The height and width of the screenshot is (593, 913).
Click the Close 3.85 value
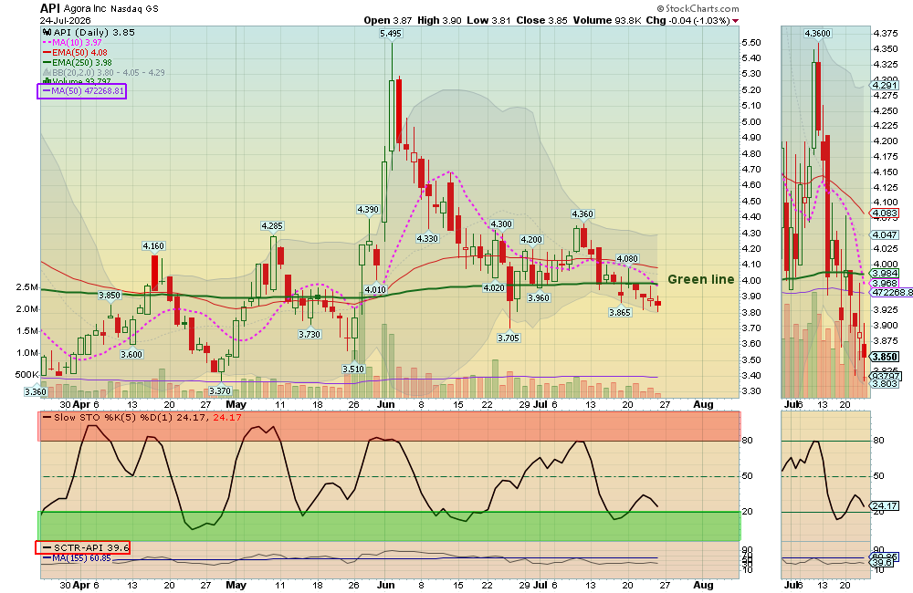541,20
